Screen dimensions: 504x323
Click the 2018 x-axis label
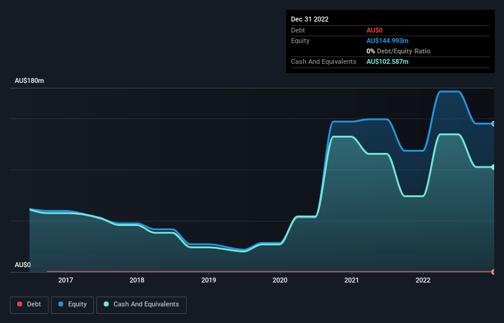coord(137,280)
